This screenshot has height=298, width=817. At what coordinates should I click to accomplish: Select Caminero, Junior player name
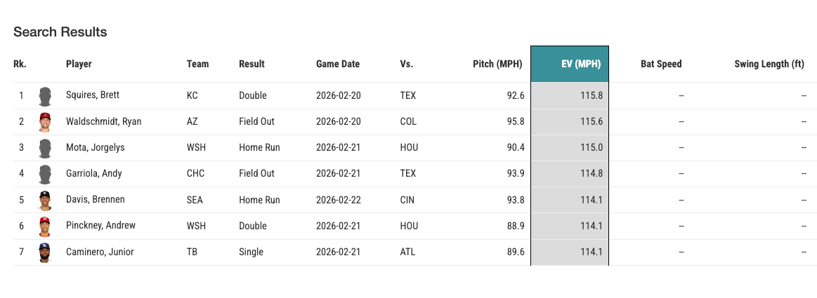(x=99, y=252)
